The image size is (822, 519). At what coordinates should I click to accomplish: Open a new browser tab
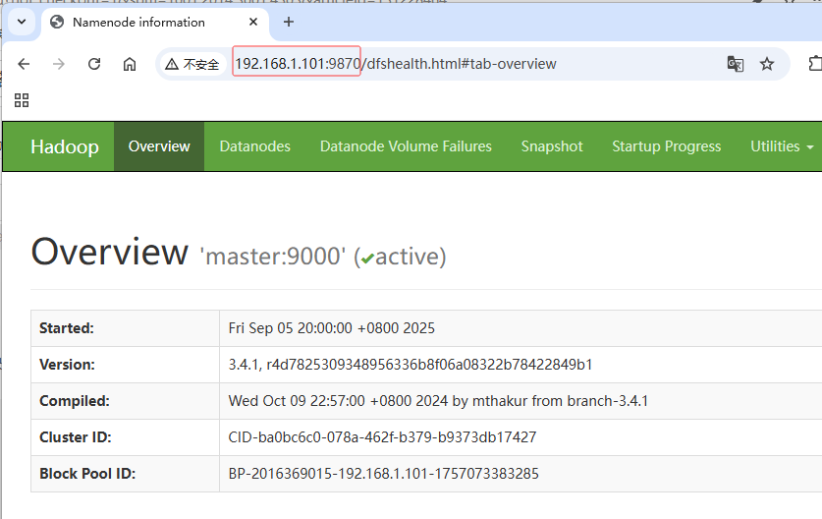pyautogui.click(x=289, y=22)
